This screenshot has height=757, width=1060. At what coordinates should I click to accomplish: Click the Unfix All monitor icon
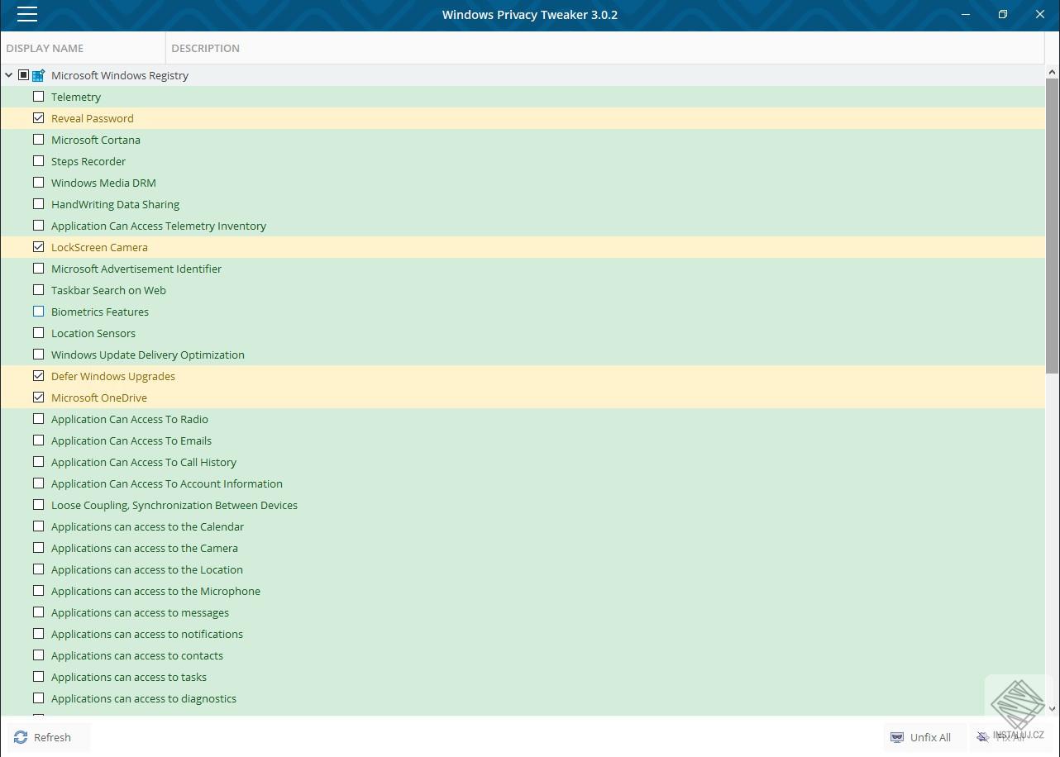point(897,737)
